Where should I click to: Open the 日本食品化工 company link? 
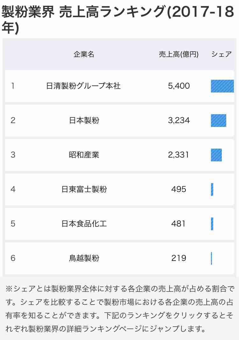coord(84,224)
